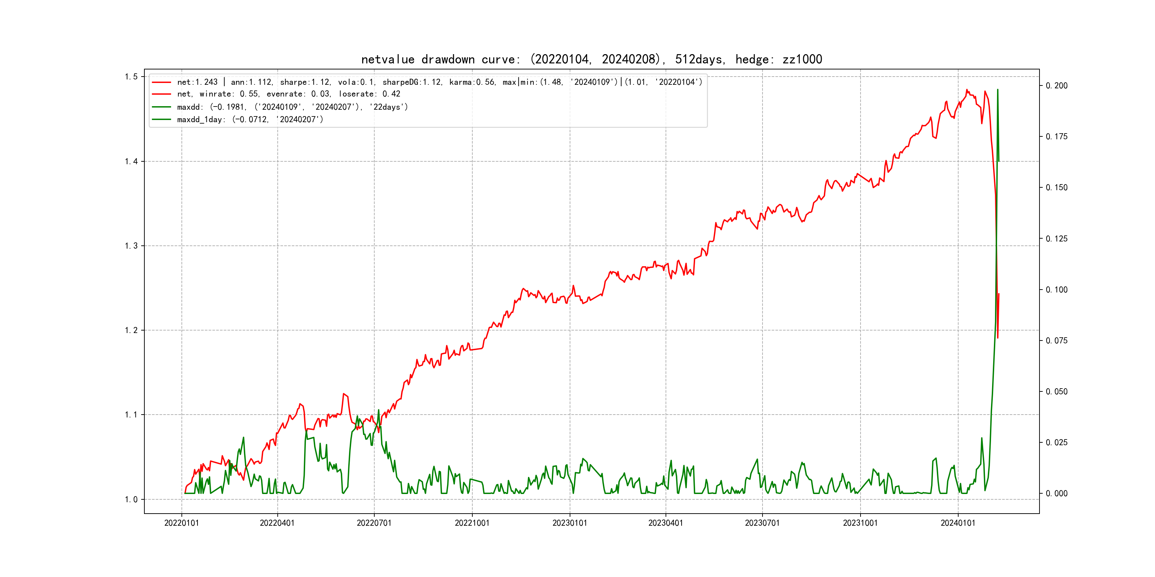
Task: Click red swatch beside winrate legend entry
Action: tap(161, 94)
